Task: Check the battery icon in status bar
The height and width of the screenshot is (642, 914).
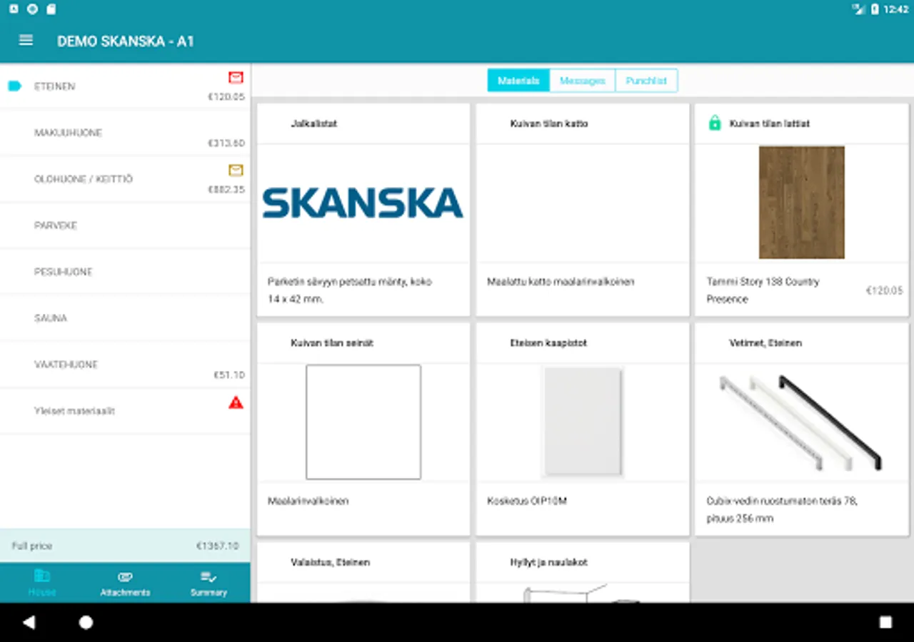Action: pos(875,9)
